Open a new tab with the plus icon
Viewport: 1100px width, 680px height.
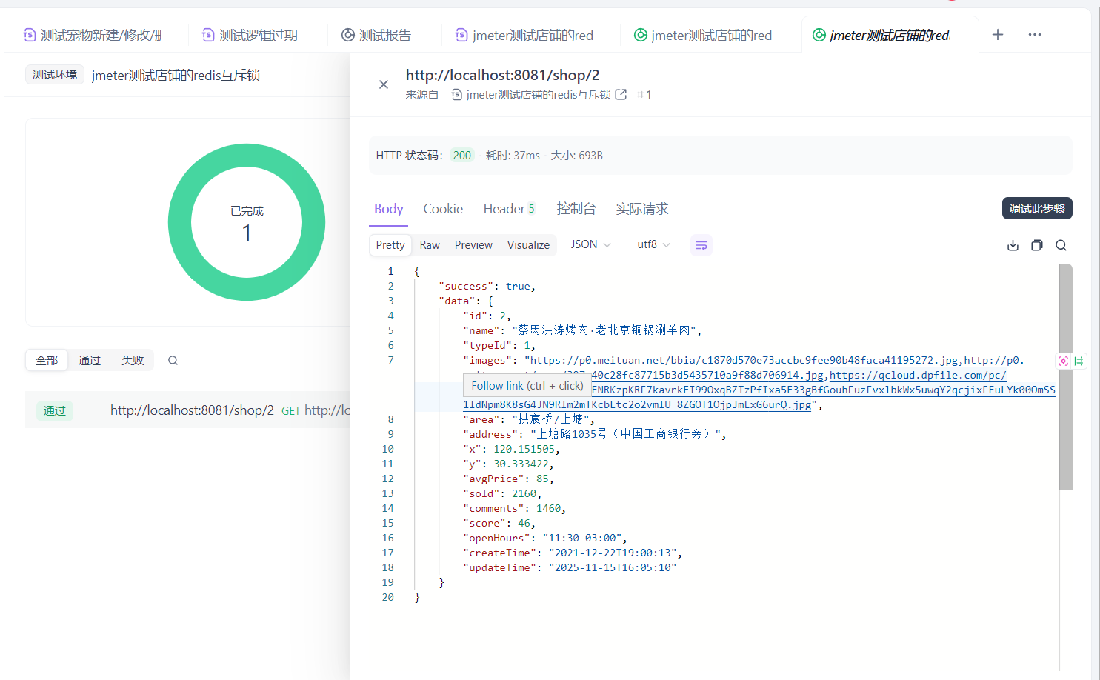click(x=998, y=35)
